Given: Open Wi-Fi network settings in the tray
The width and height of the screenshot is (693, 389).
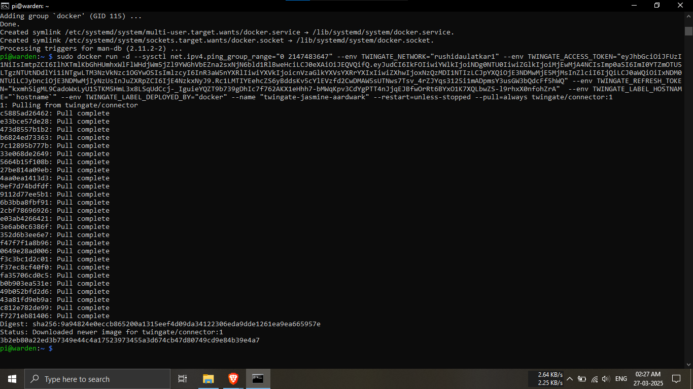Looking at the screenshot, I should 594,379.
